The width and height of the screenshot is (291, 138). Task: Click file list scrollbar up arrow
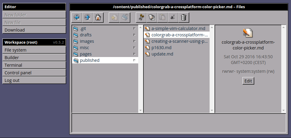(212, 27)
